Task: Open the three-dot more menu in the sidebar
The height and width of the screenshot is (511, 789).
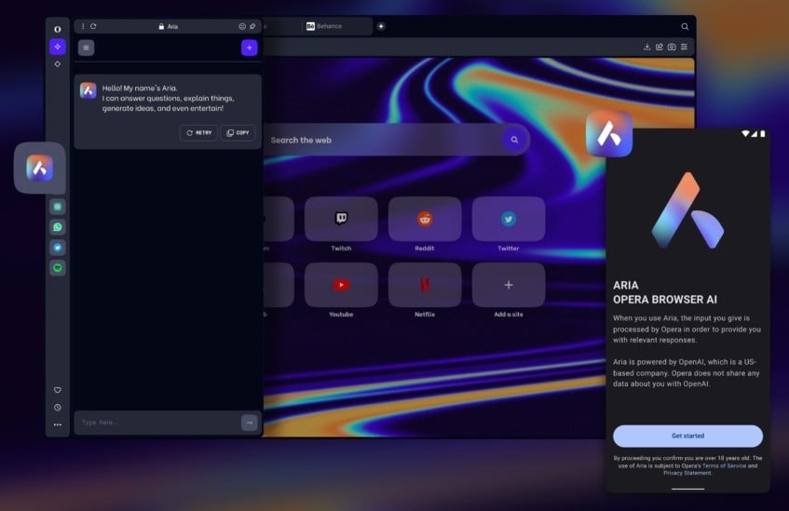Action: tap(58, 425)
